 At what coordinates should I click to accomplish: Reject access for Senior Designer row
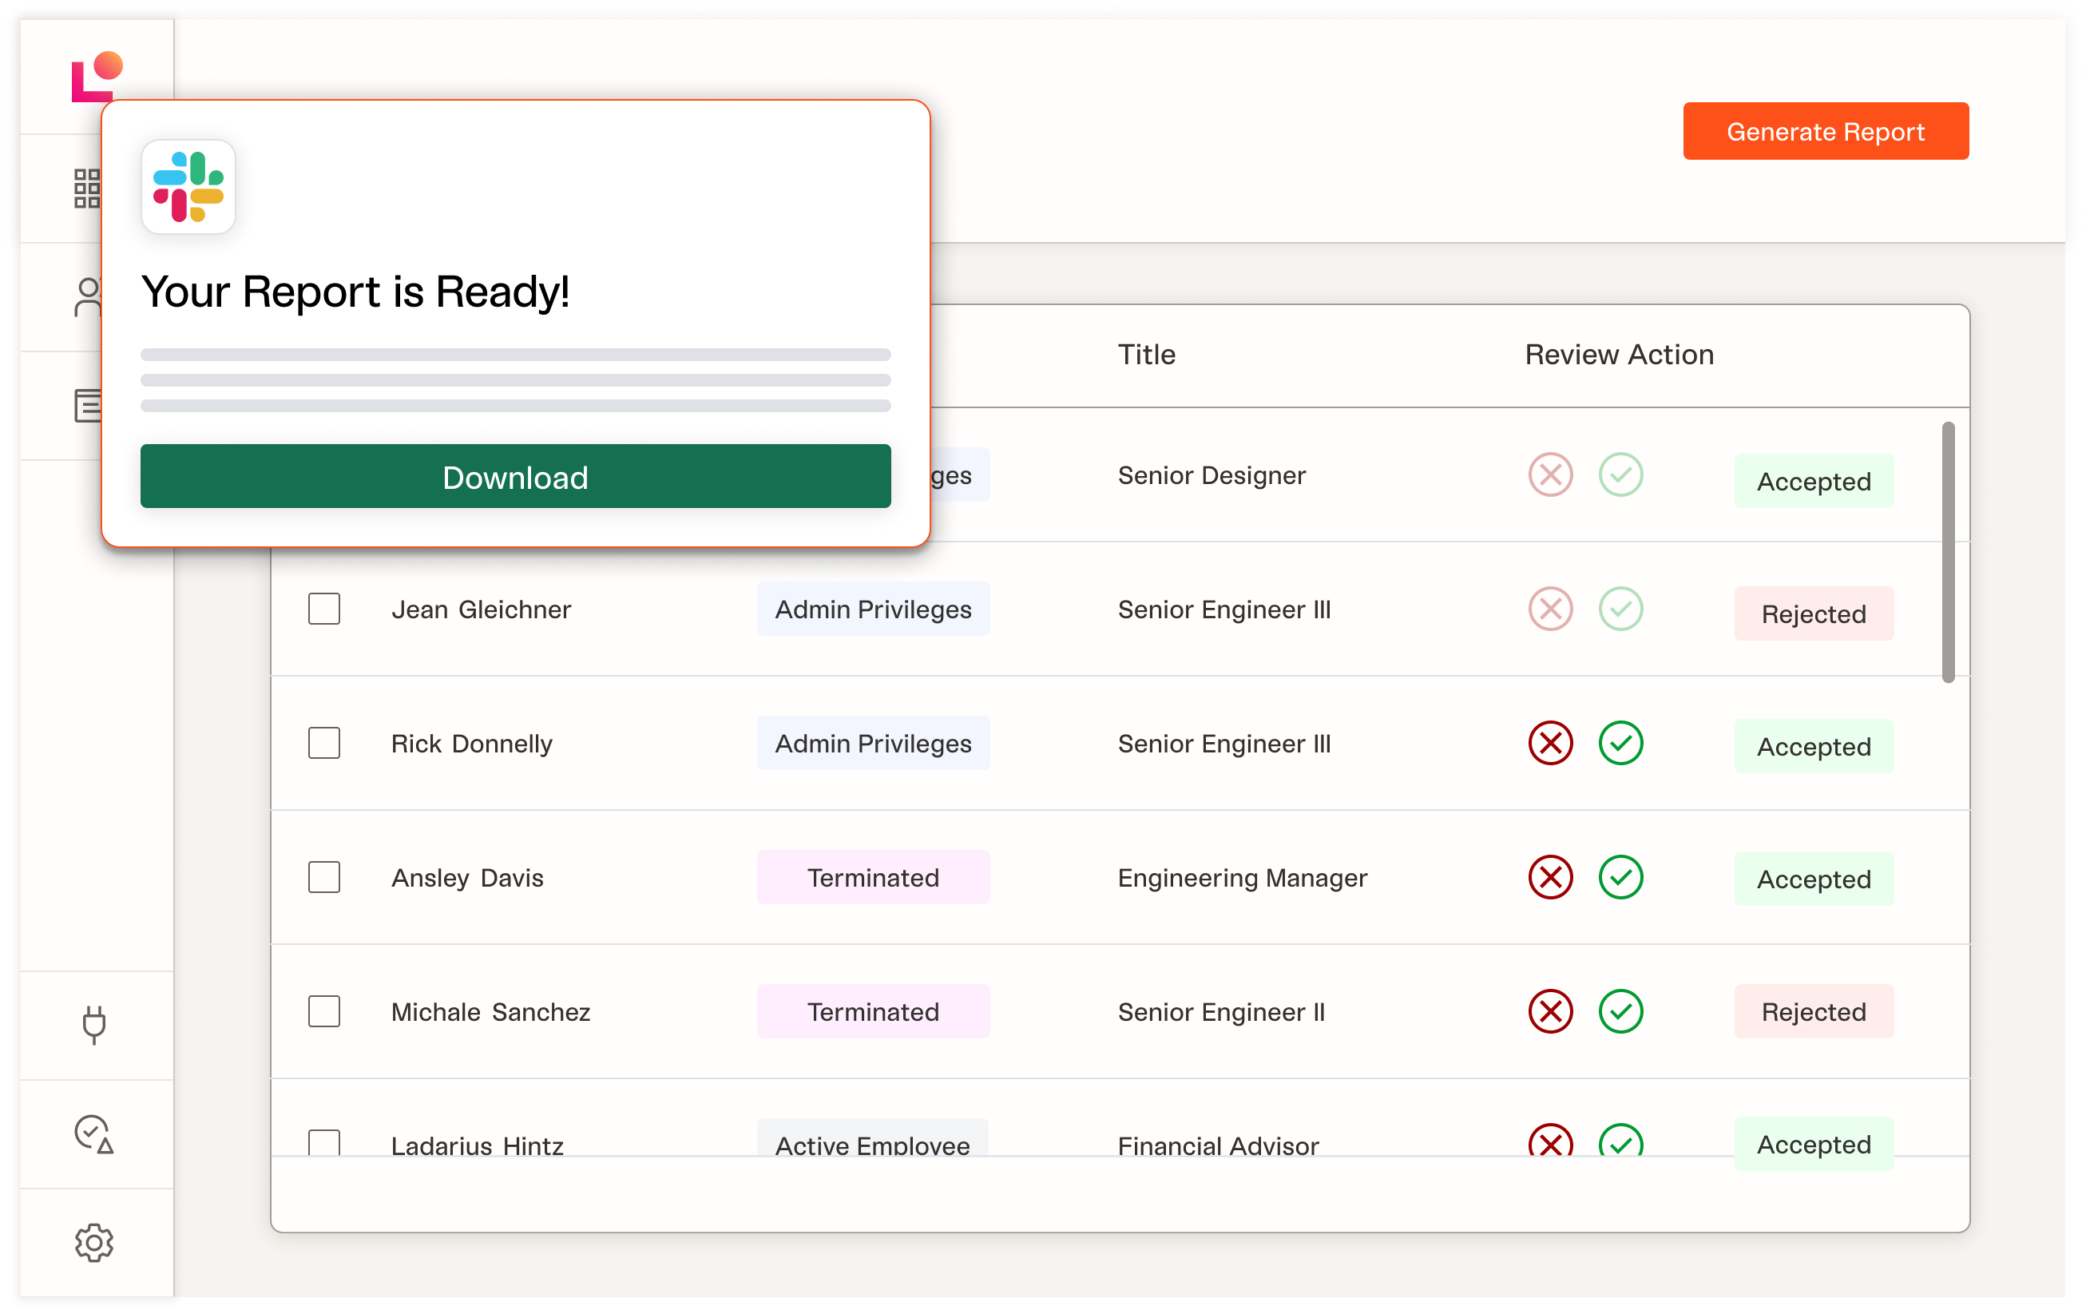click(1551, 474)
